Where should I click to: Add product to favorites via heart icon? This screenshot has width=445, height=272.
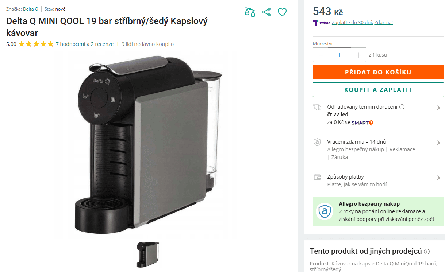point(282,12)
